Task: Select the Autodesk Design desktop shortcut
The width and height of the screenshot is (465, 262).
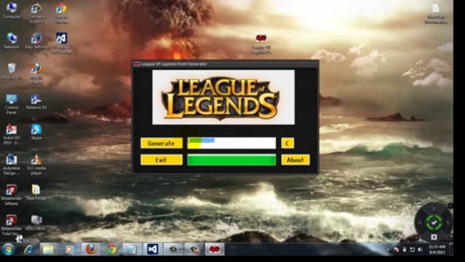Action: [12, 165]
